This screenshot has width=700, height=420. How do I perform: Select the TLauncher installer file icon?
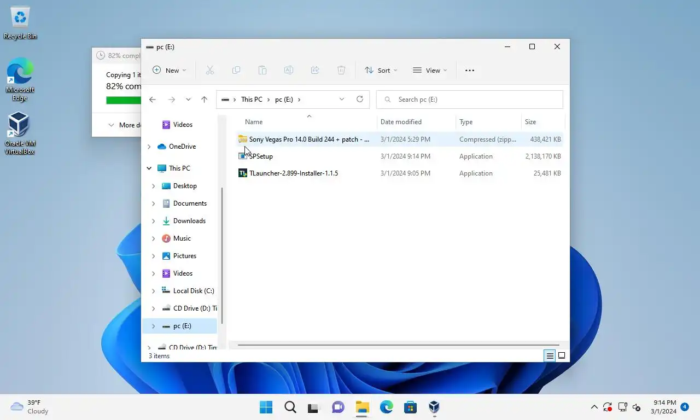(243, 173)
